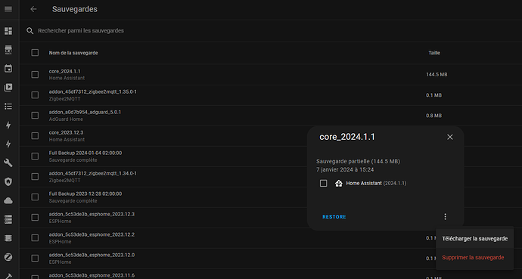Image resolution: width=522 pixels, height=279 pixels.
Task: Go back with the arrow icon
Action: (x=33, y=9)
